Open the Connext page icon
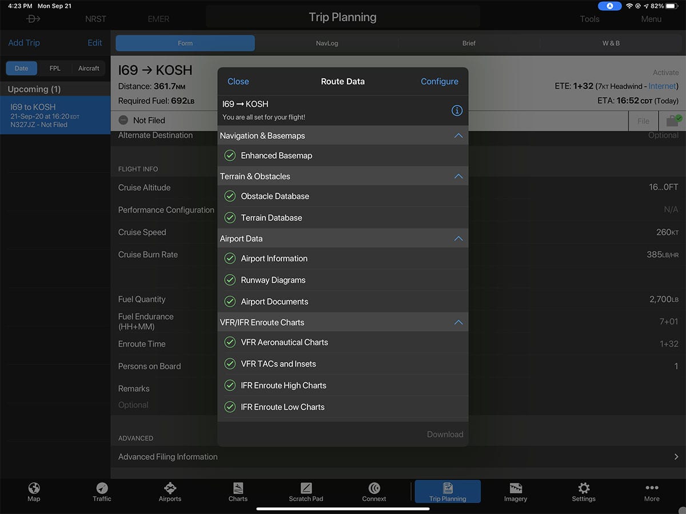The height and width of the screenshot is (514, 686). click(x=374, y=488)
